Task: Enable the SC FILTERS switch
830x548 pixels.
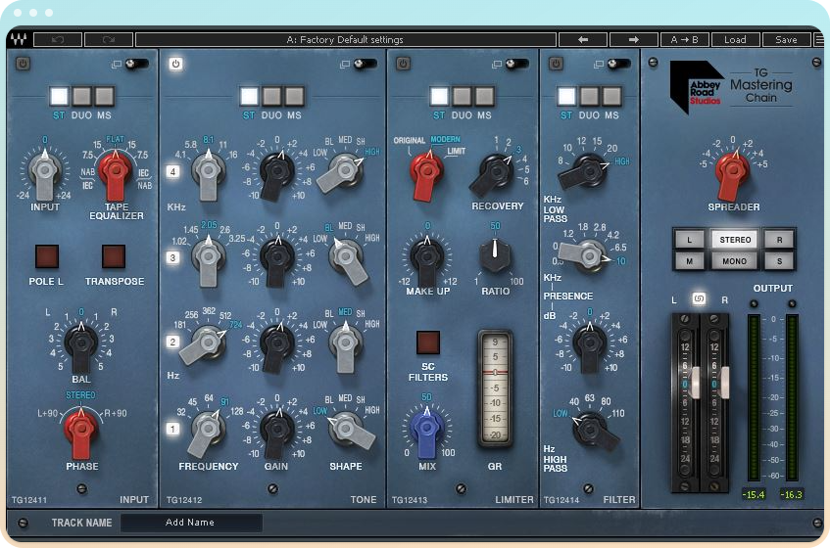Action: click(x=427, y=342)
